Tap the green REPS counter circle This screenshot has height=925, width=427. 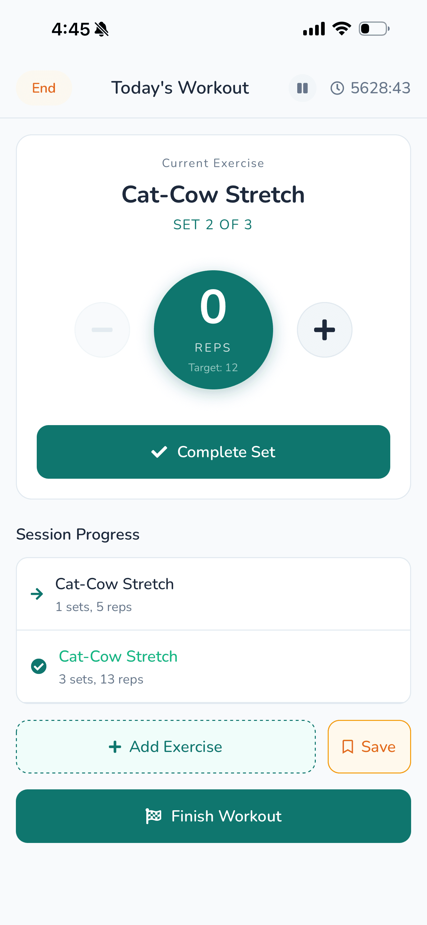[213, 329]
